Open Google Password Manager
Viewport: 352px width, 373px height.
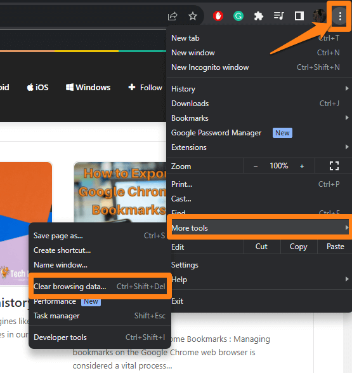pos(259,133)
